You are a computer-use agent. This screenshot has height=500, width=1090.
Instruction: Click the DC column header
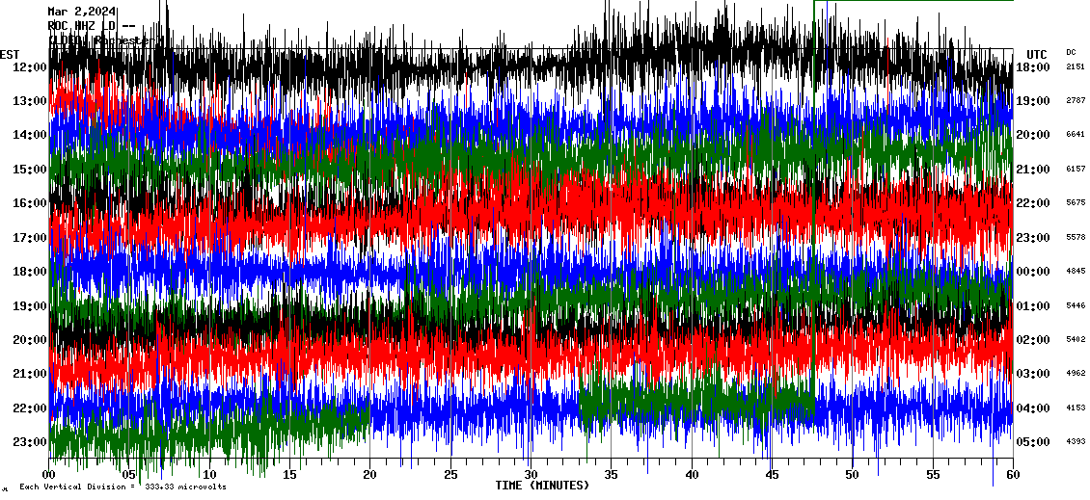click(x=1071, y=52)
